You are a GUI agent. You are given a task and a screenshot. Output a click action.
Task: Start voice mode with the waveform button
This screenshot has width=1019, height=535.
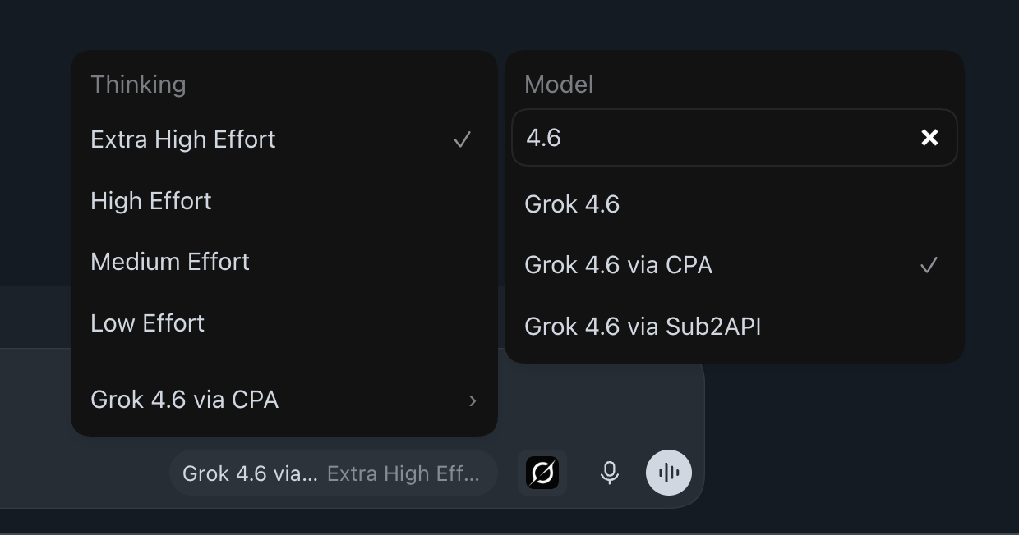point(669,473)
